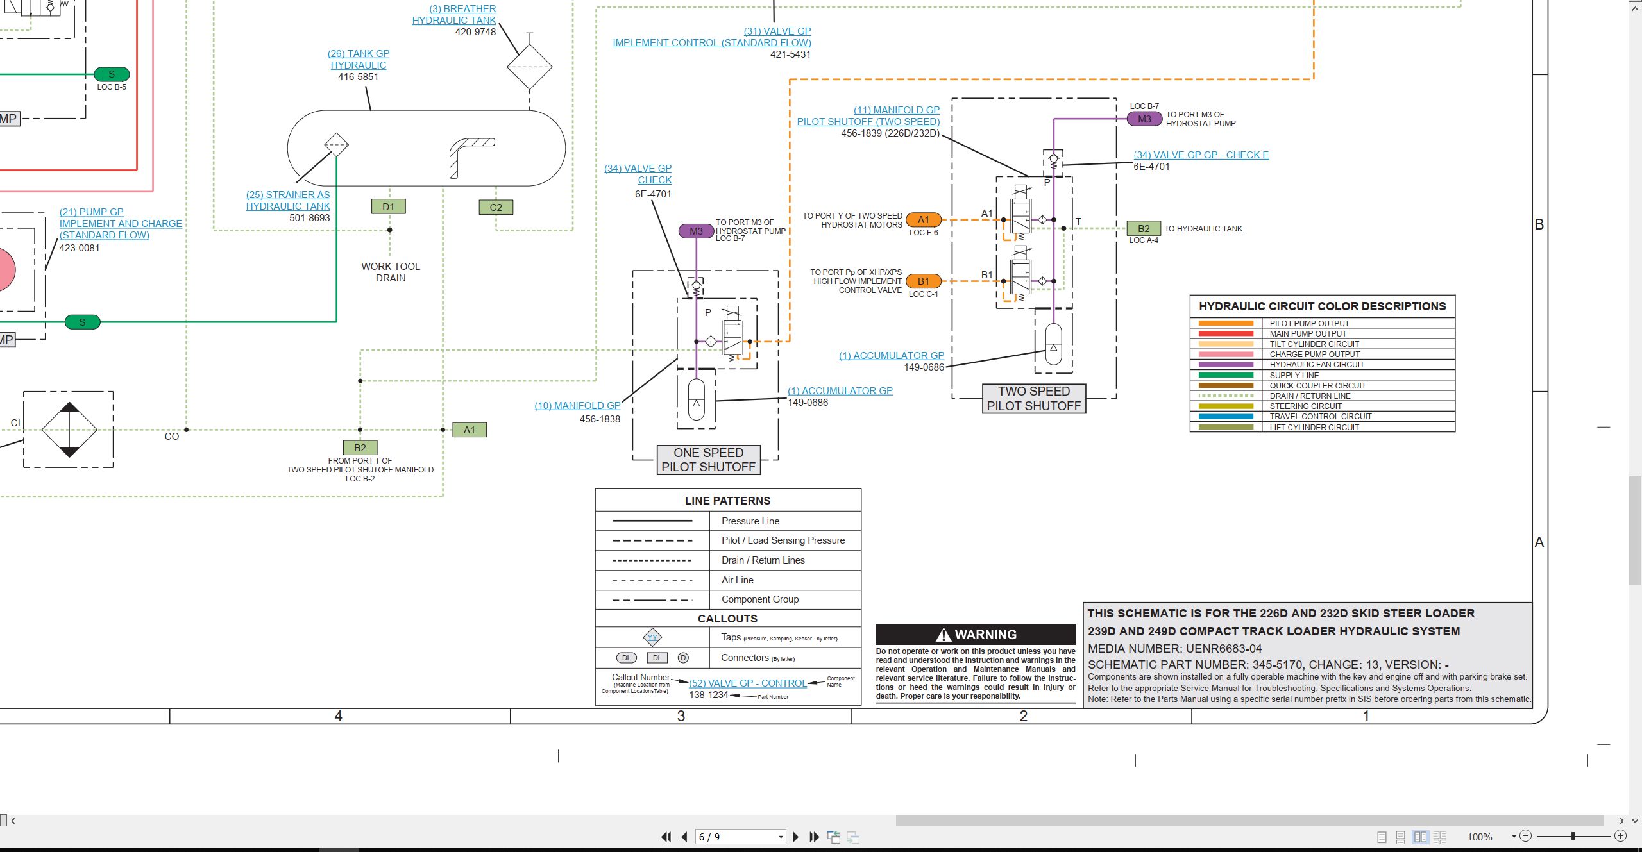Click the green S connector below the pump
Image resolution: width=1642 pixels, height=852 pixels.
(x=82, y=322)
